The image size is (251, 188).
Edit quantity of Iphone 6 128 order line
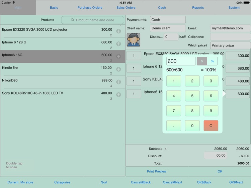(x=134, y=68)
